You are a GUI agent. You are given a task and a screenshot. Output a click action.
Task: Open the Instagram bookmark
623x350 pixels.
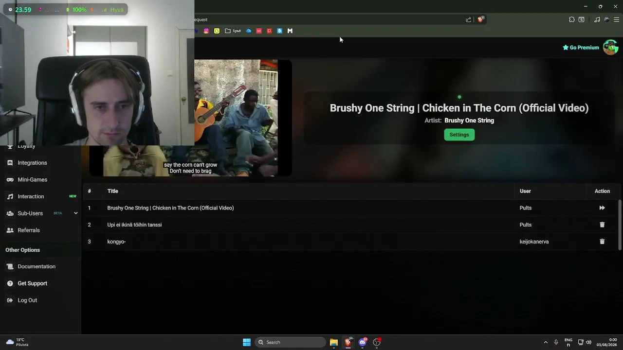[206, 31]
